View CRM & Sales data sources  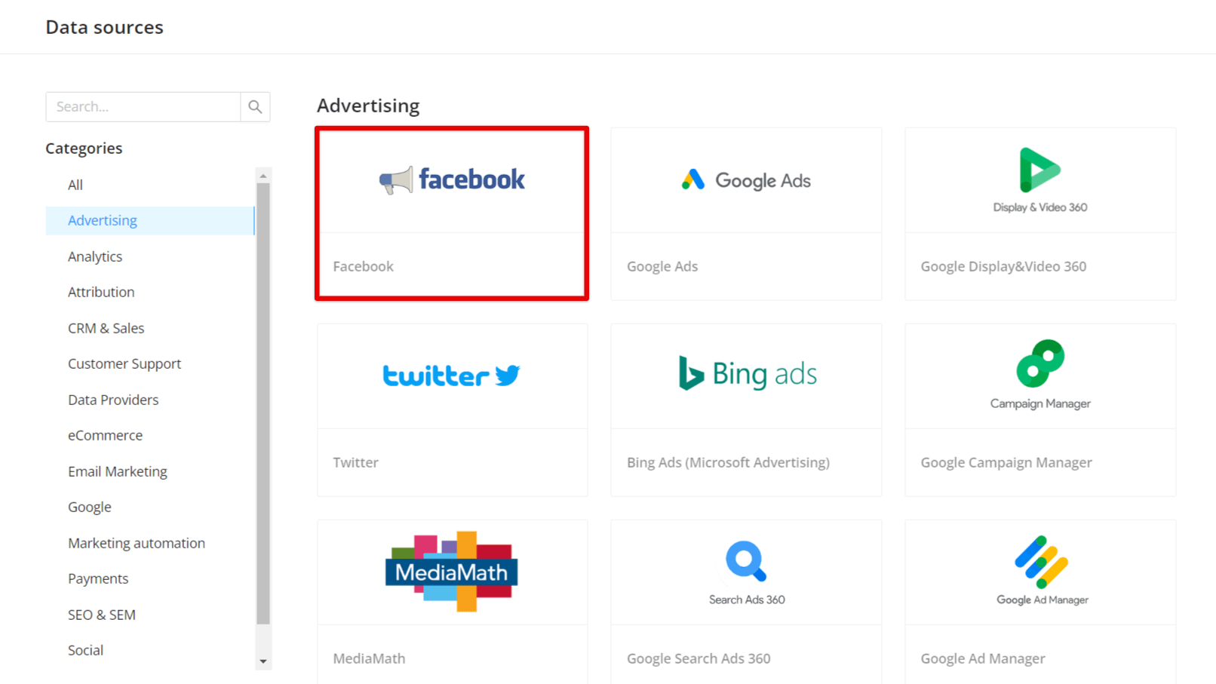(106, 328)
